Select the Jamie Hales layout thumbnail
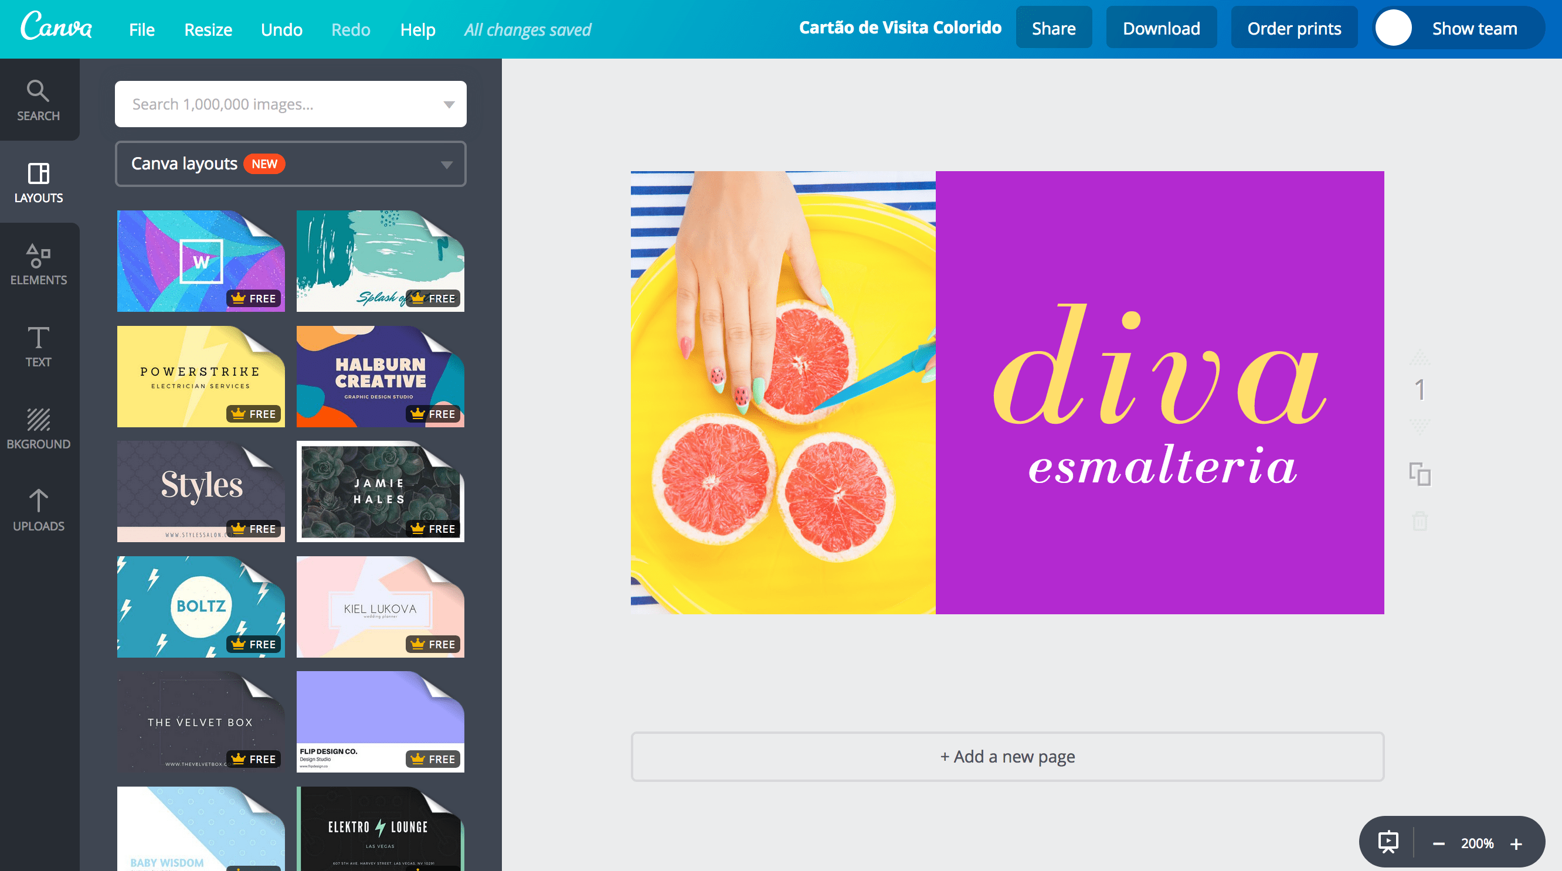The height and width of the screenshot is (871, 1562). click(x=380, y=492)
